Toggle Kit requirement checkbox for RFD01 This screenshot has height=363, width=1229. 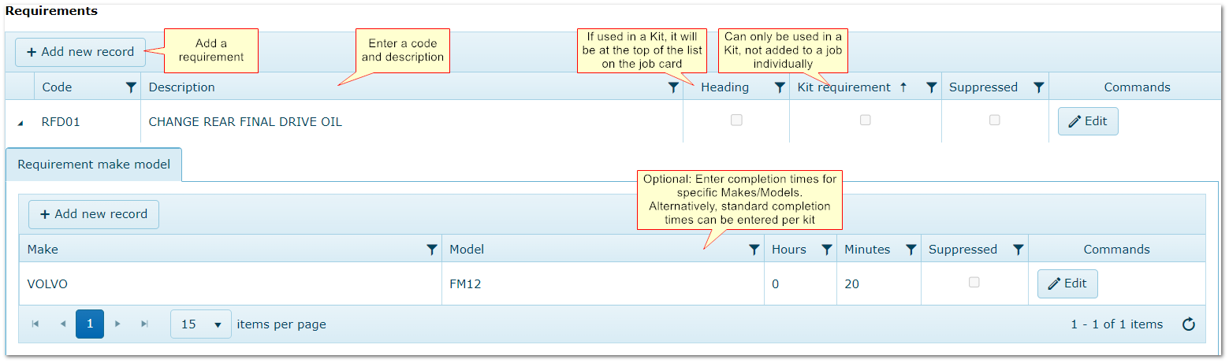coord(866,120)
